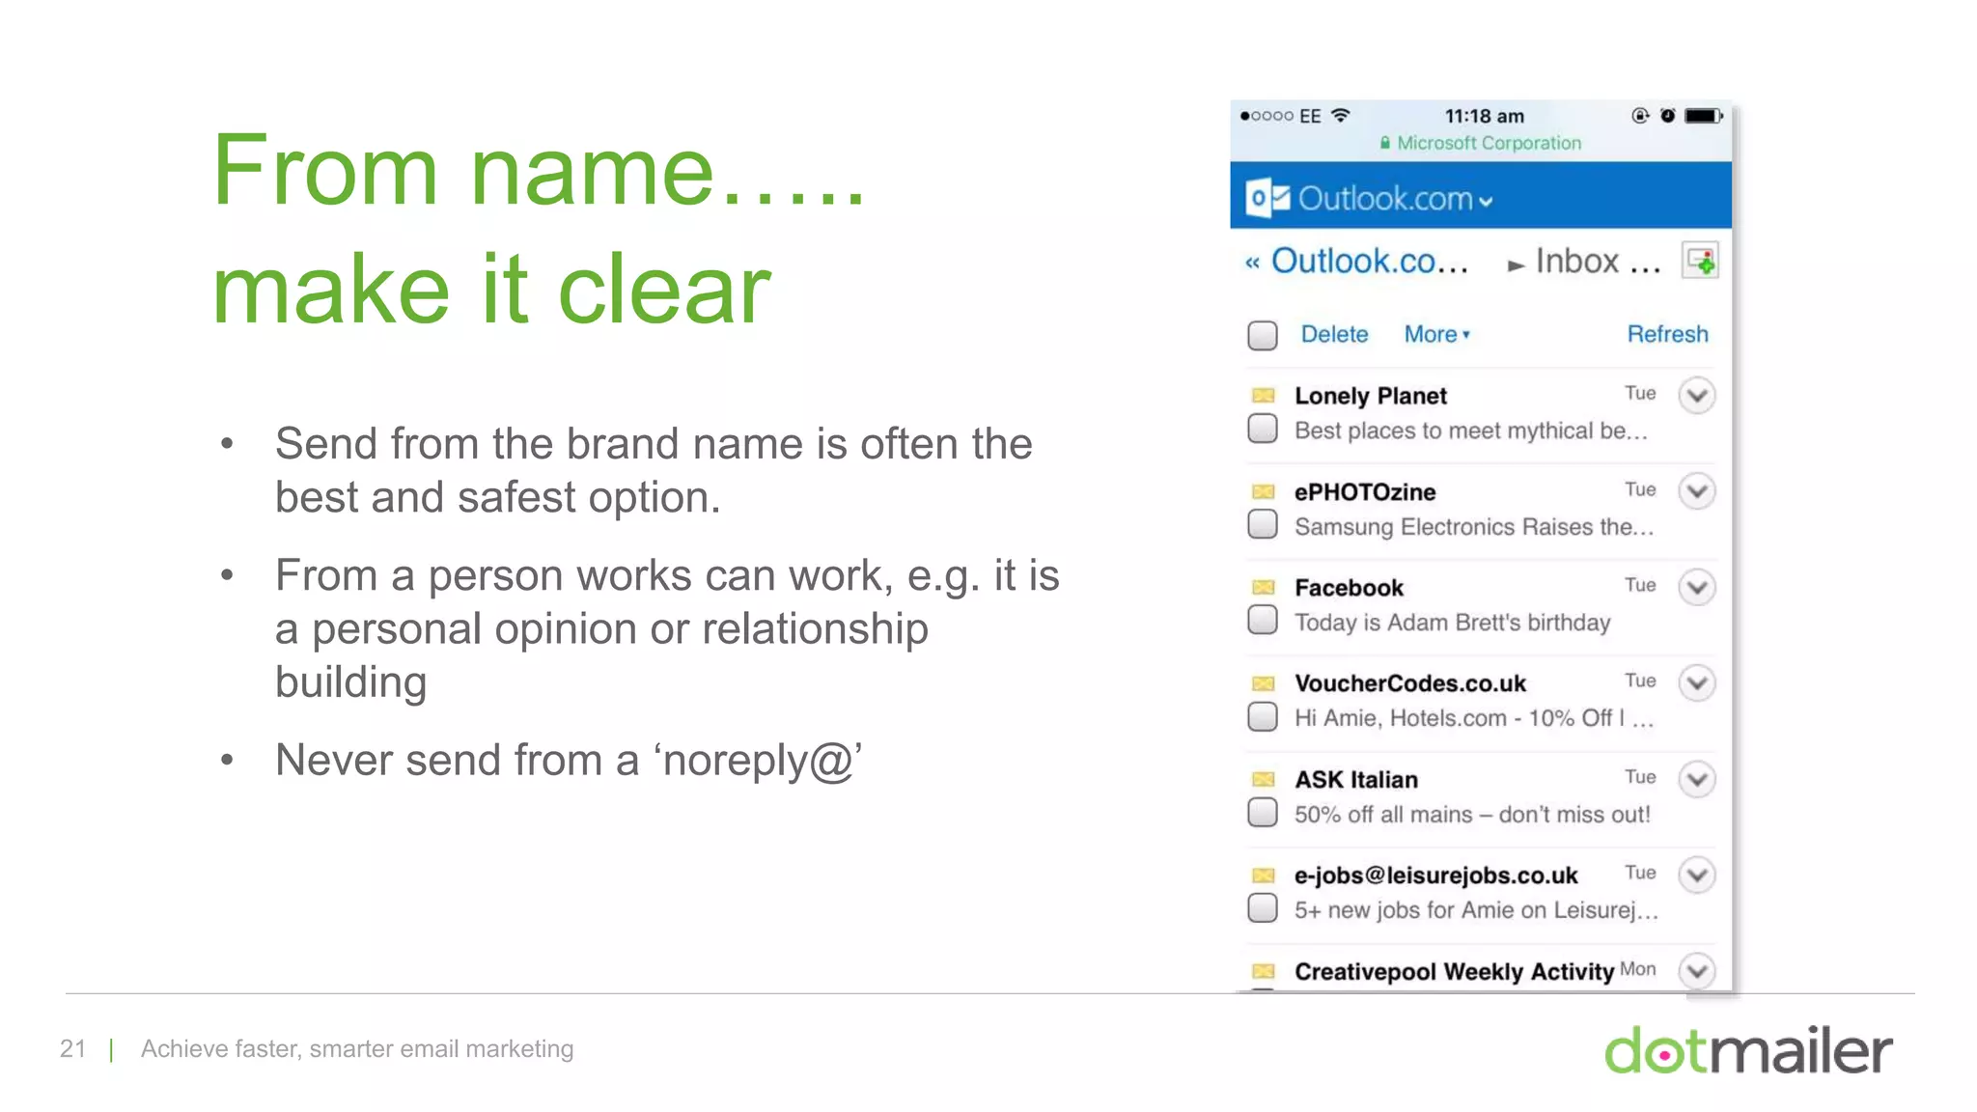The width and height of the screenshot is (1977, 1112).
Task: Click subject 'Hi Amie, Hotels.com - 10% Off'
Action: tap(1459, 718)
